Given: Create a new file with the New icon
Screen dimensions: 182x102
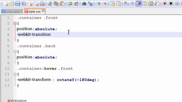Looking at the screenshot, I should [x=6, y=4].
